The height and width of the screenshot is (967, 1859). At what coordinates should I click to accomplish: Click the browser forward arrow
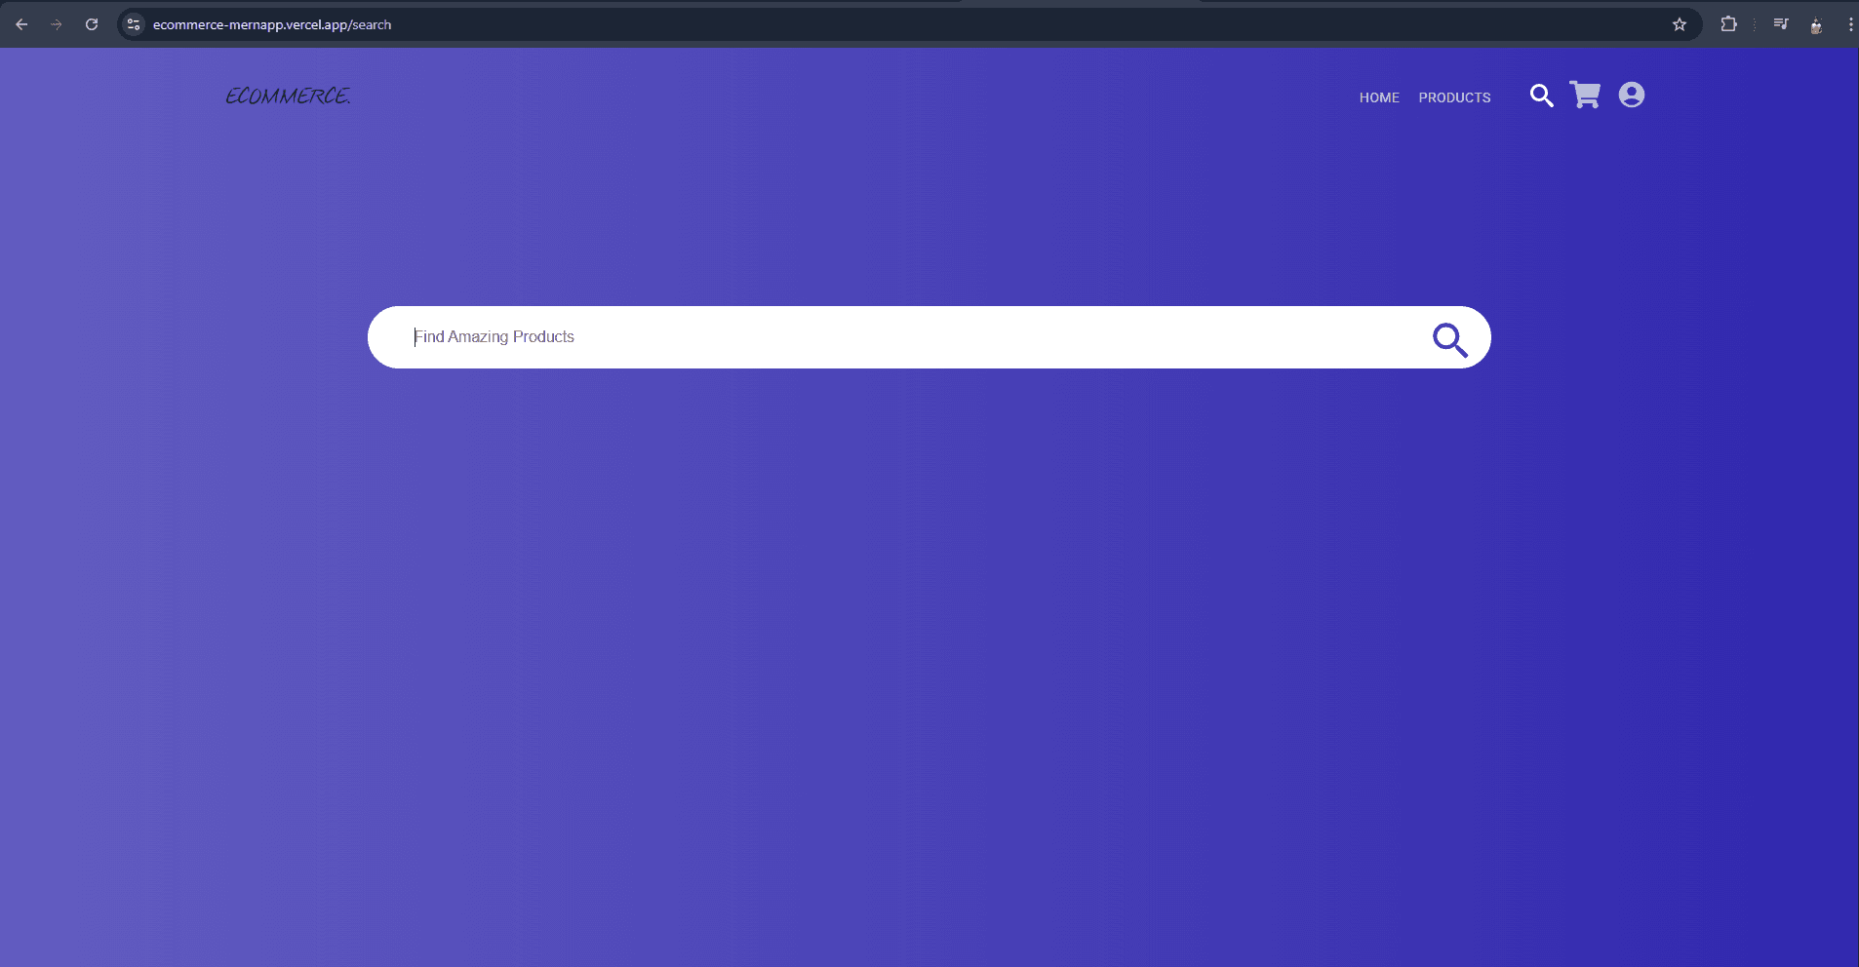pos(57,23)
